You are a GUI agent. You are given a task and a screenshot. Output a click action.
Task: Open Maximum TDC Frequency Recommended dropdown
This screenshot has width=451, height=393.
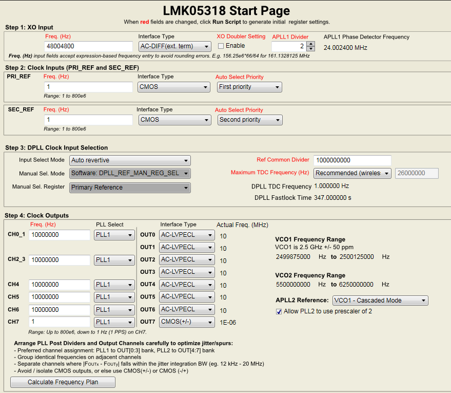[352, 173]
